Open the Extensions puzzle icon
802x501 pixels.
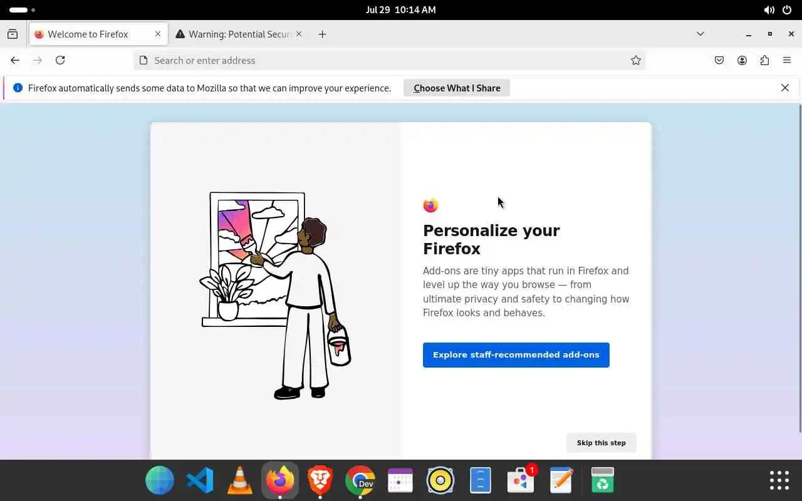(x=764, y=60)
